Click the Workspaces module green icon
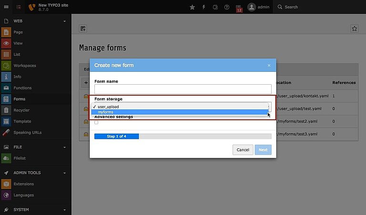The width and height of the screenshot is (366, 215). 6,66
